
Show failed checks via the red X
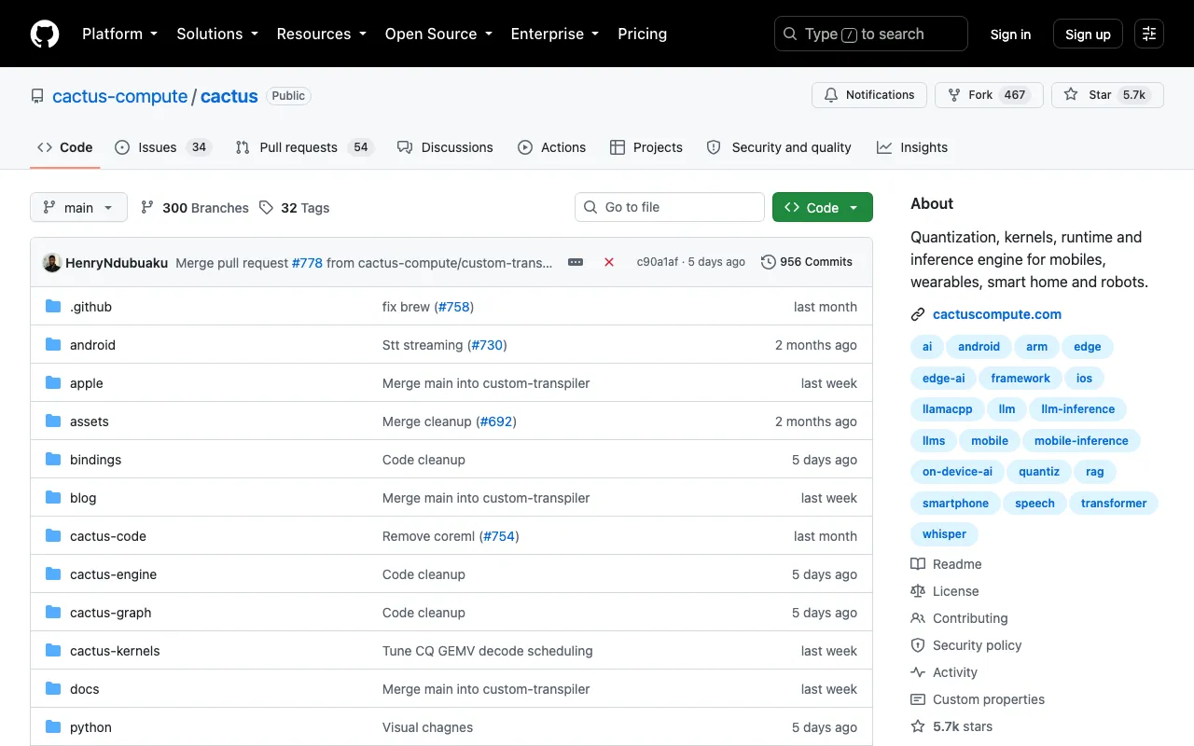609,262
